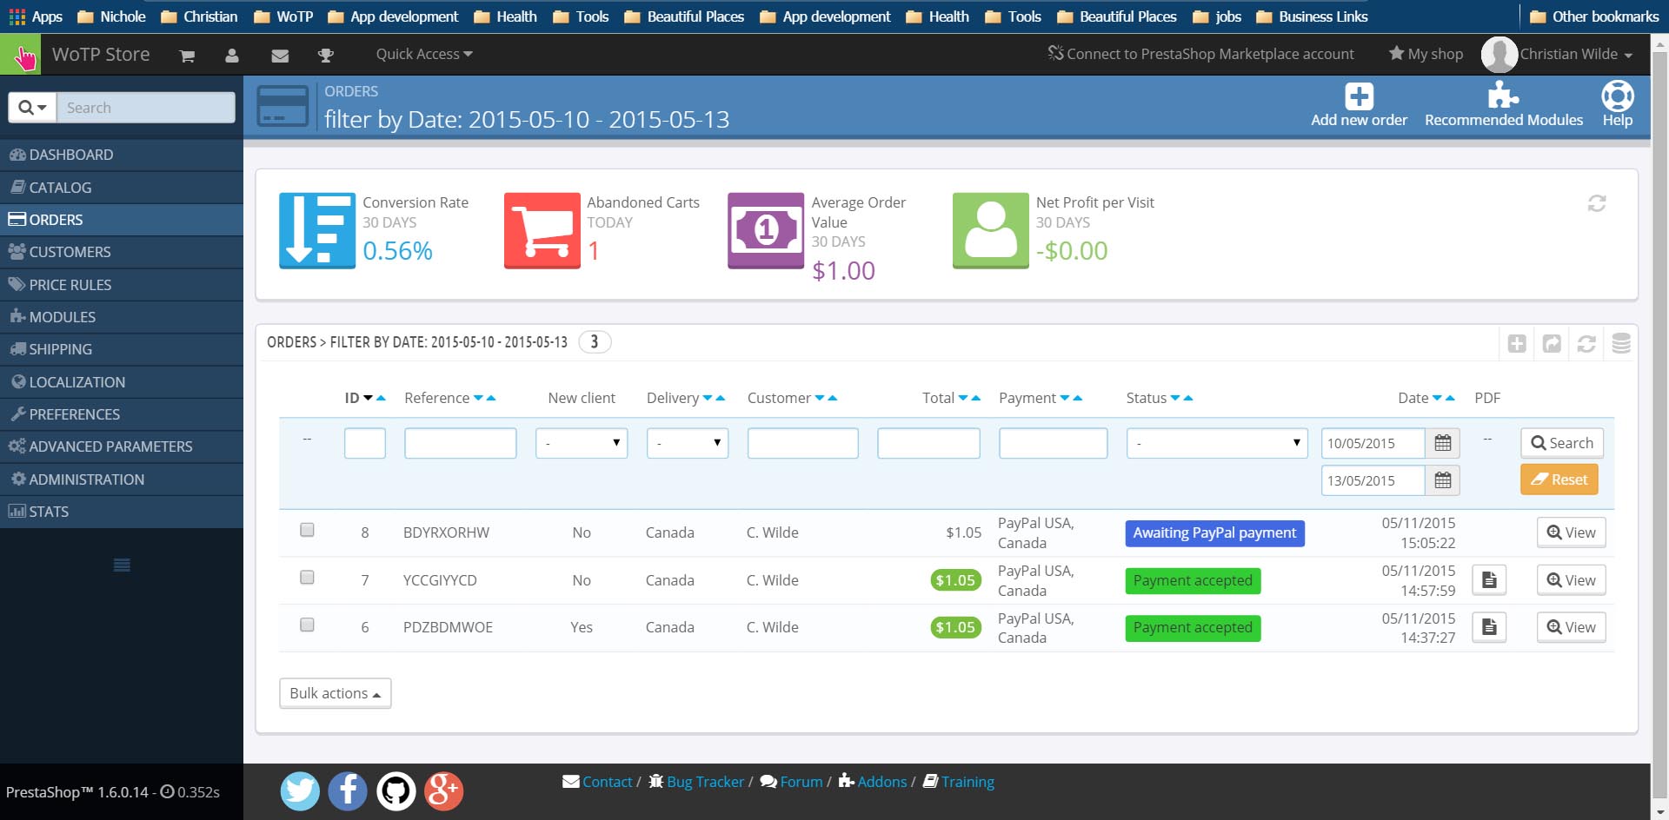This screenshot has height=820, width=1669.
Task: Collapse the sidebar menu with hamburger icon
Action: tap(122, 565)
